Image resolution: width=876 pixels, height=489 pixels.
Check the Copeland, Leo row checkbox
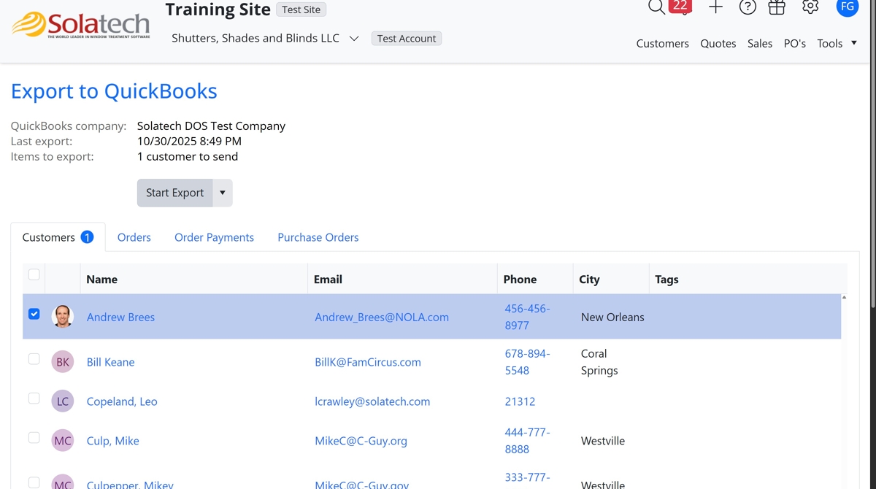pos(34,398)
